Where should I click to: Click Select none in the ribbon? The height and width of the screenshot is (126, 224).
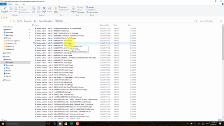pos(91,10)
